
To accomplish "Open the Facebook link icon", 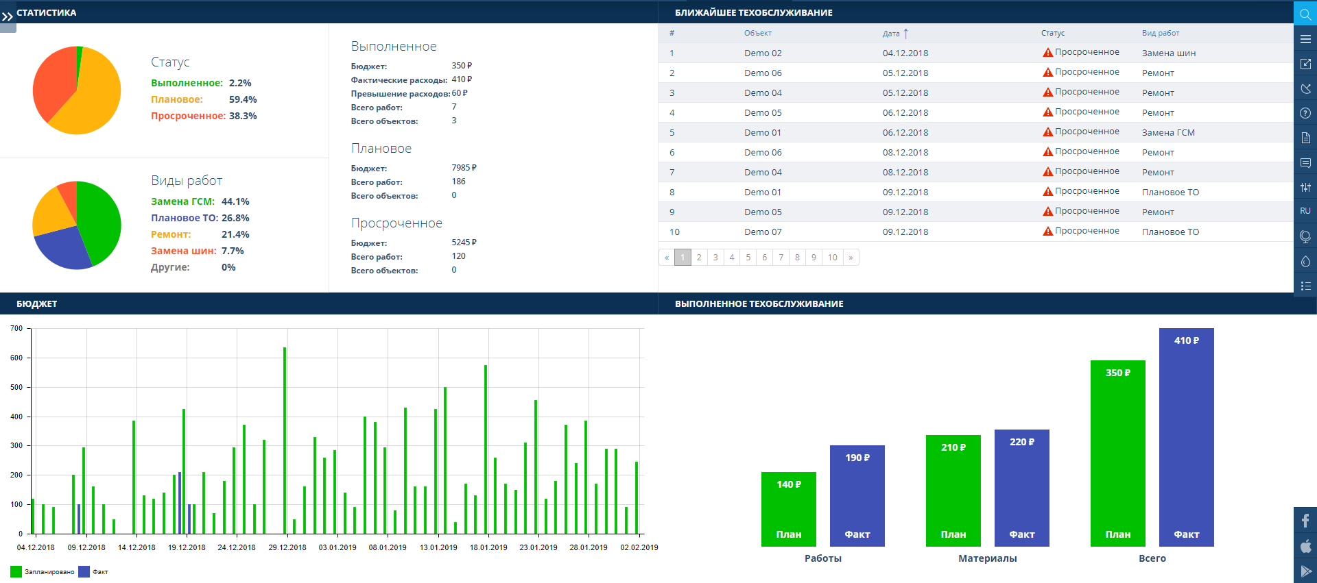I will click(1305, 520).
